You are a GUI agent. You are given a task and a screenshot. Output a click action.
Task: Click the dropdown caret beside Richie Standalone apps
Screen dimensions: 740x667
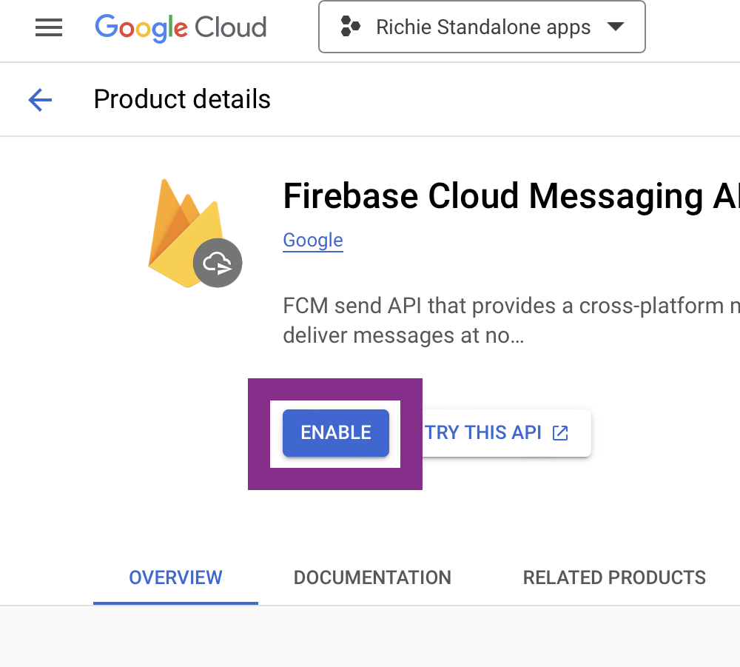pos(616,27)
